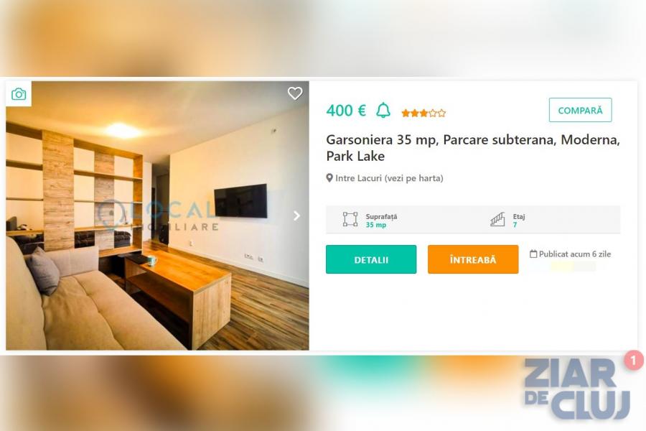Open map via Intre Lacuri link
646x431 pixels.
point(389,178)
